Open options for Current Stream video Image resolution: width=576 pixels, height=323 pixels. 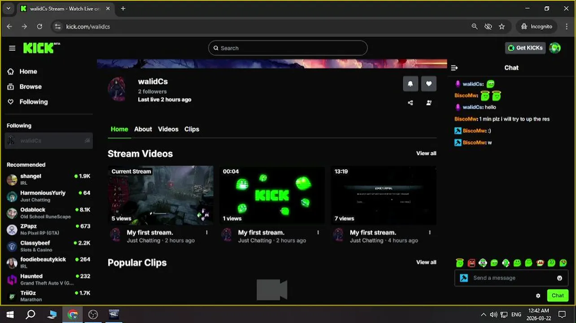(x=207, y=232)
